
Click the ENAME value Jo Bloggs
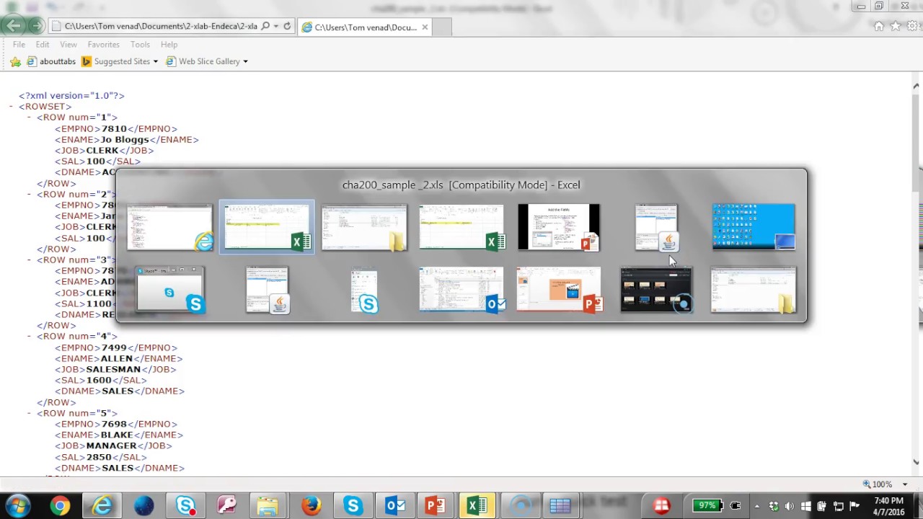tap(125, 140)
